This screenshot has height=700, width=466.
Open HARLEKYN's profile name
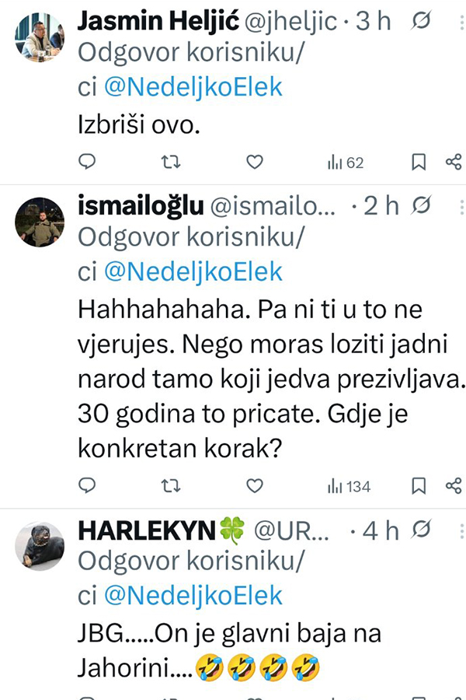(x=147, y=530)
